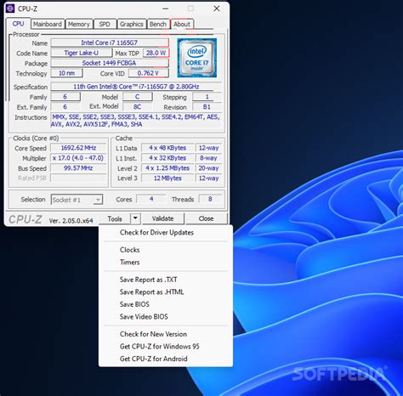
Task: Expand the Tools dropdown arrow
Action: [x=135, y=218]
